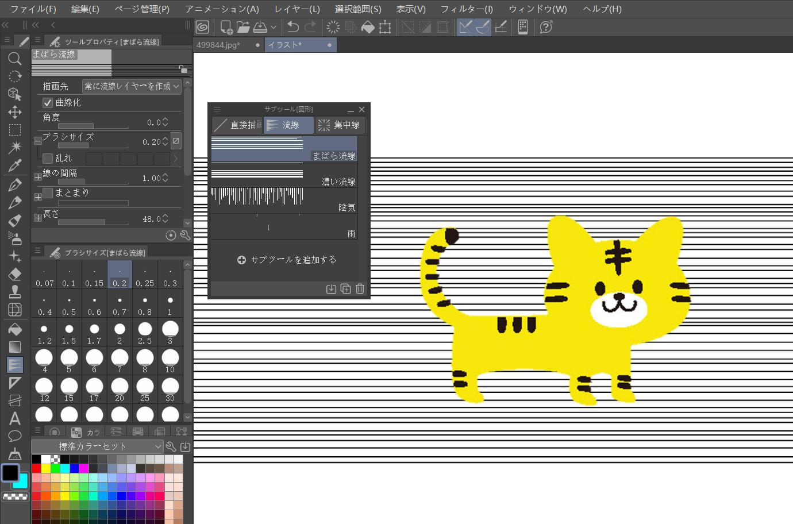Image resolution: width=793 pixels, height=524 pixels.
Task: Open the smartphone connection icon
Action: pyautogui.click(x=523, y=27)
